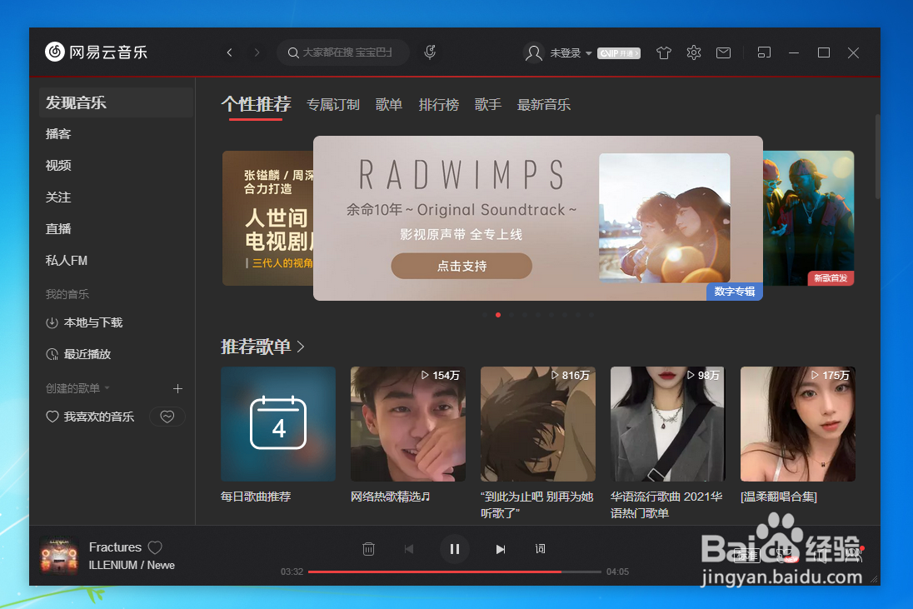Open settings gear icon
913x609 pixels.
[x=693, y=53]
